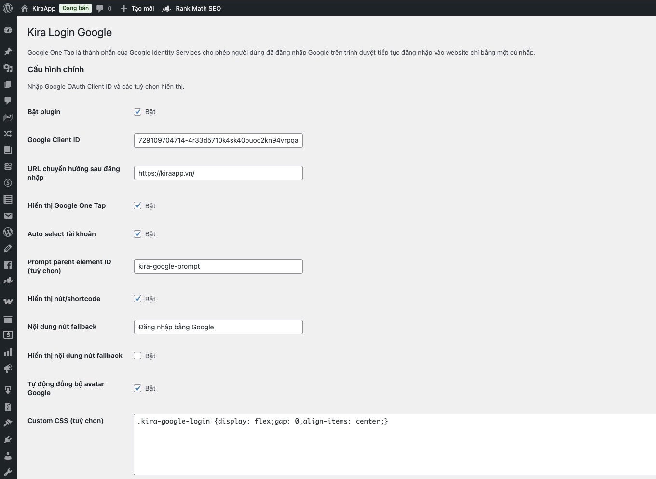Screen dimensions: 656x479
Task: Click the Facebook icon in sidebar
Action: [8, 265]
